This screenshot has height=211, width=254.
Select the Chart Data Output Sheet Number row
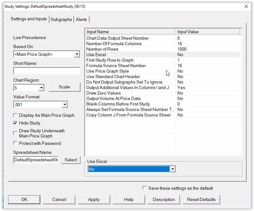pyautogui.click(x=163, y=38)
